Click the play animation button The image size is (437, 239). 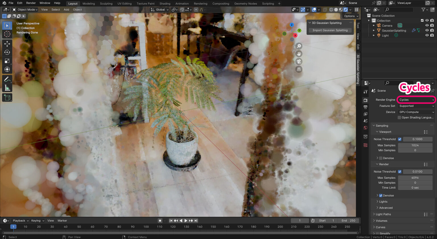[186, 221]
